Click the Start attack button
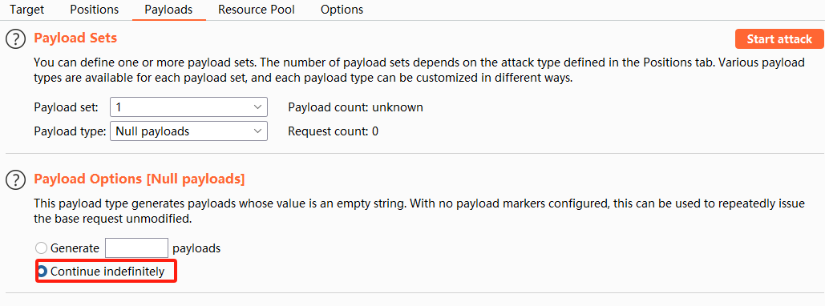This screenshot has width=825, height=306. 779,39
